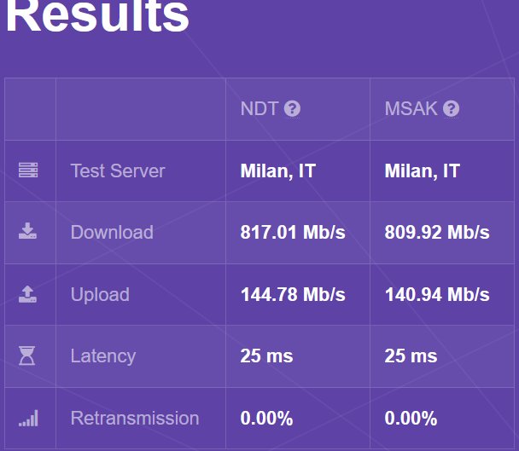Click the Latency hourglass icon
This screenshot has height=451, width=519.
(x=28, y=356)
